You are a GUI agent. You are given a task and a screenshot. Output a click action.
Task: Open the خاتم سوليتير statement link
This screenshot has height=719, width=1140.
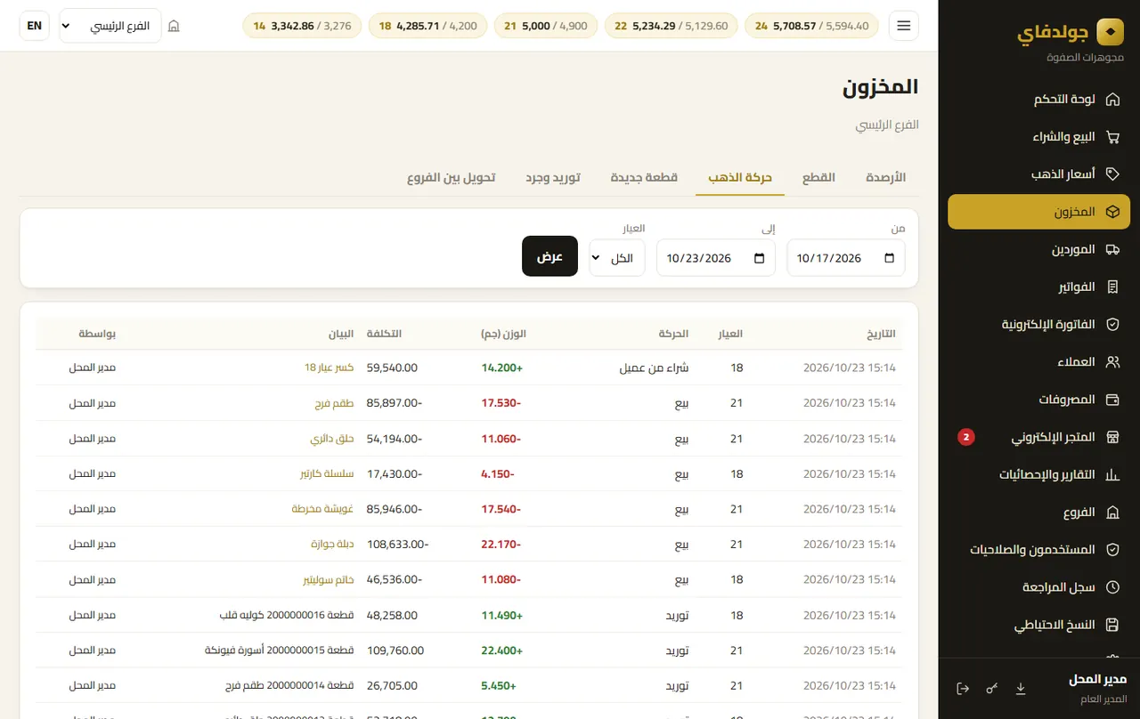click(329, 580)
